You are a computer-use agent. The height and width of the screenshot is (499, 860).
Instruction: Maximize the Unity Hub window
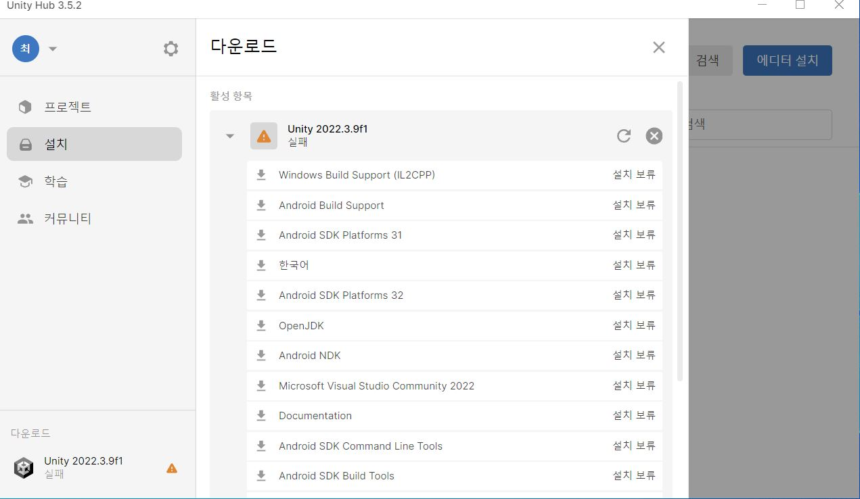[x=800, y=5]
